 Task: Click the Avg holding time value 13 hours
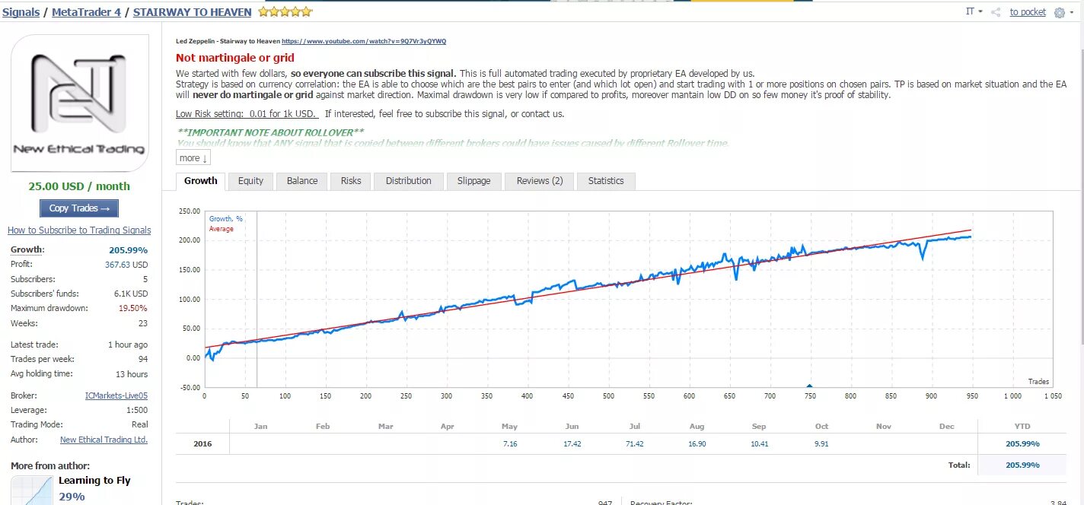[x=132, y=374]
